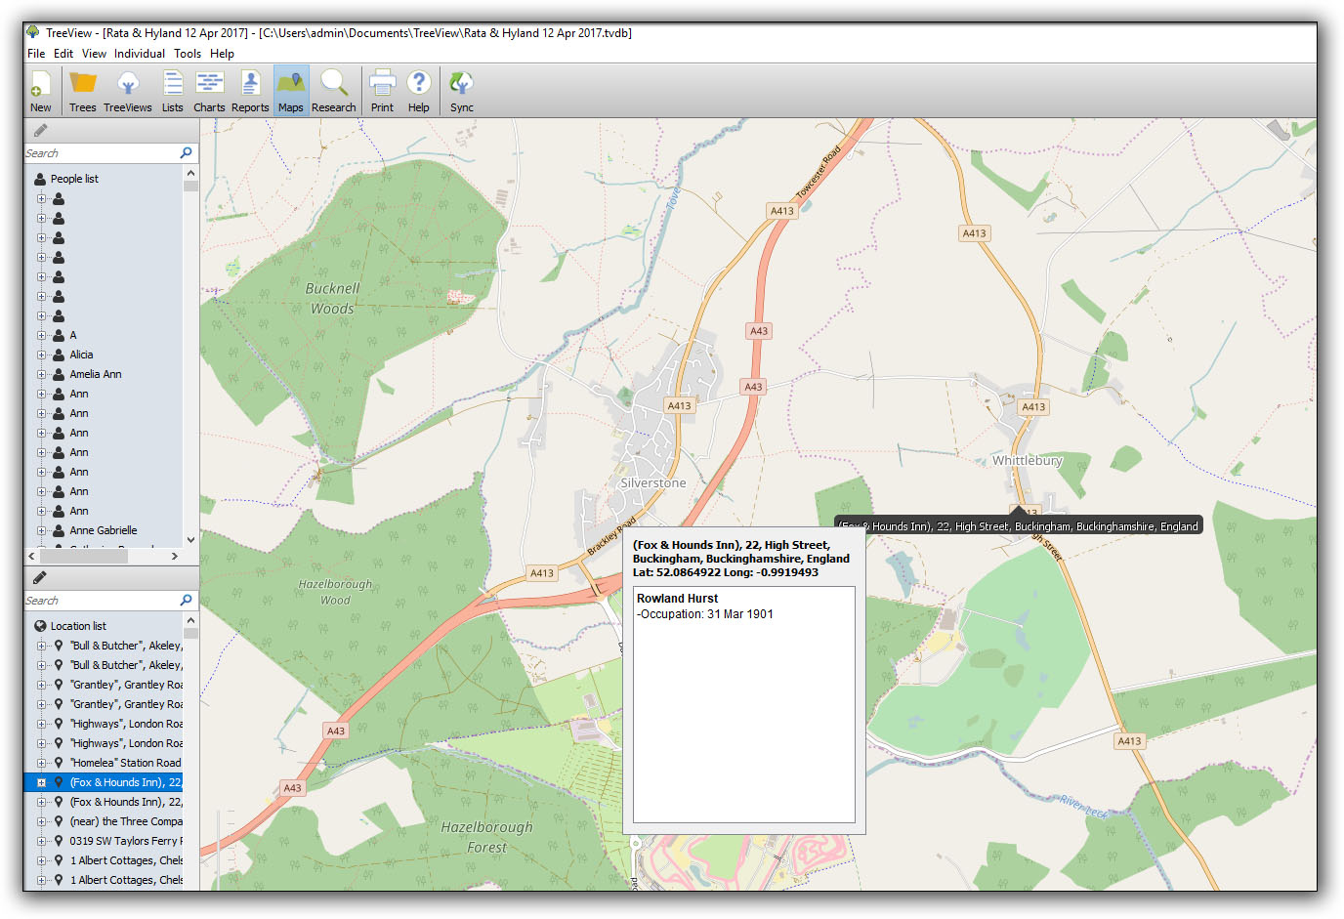The image size is (1344, 919).
Task: Open the Help menu
Action: pos(222,54)
